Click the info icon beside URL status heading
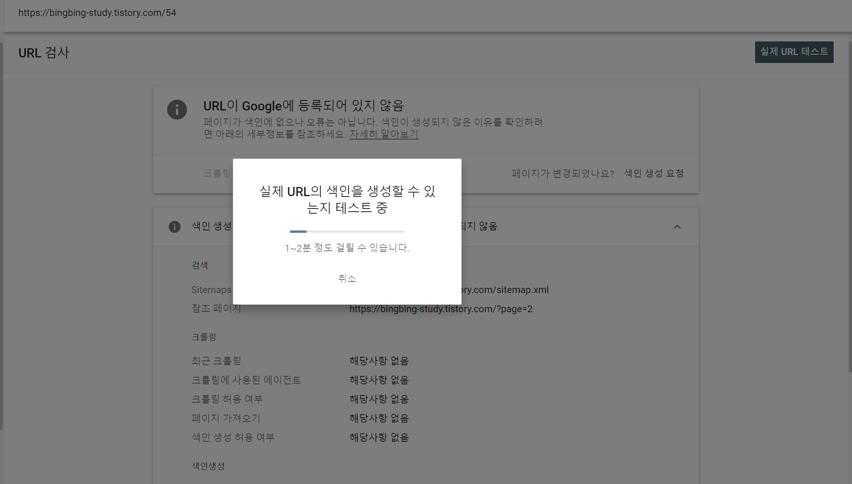 point(177,110)
